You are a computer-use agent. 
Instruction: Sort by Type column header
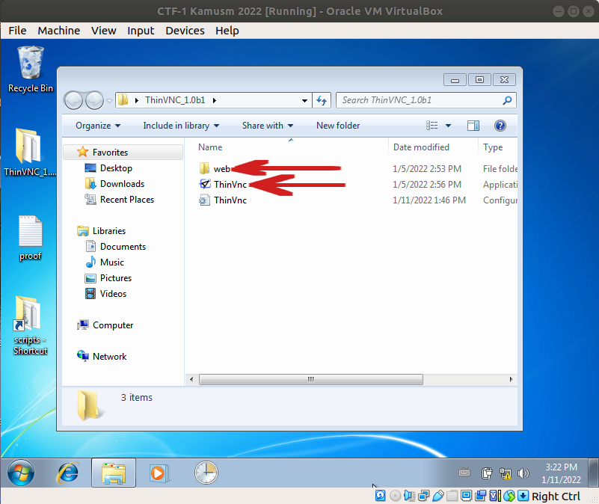493,147
